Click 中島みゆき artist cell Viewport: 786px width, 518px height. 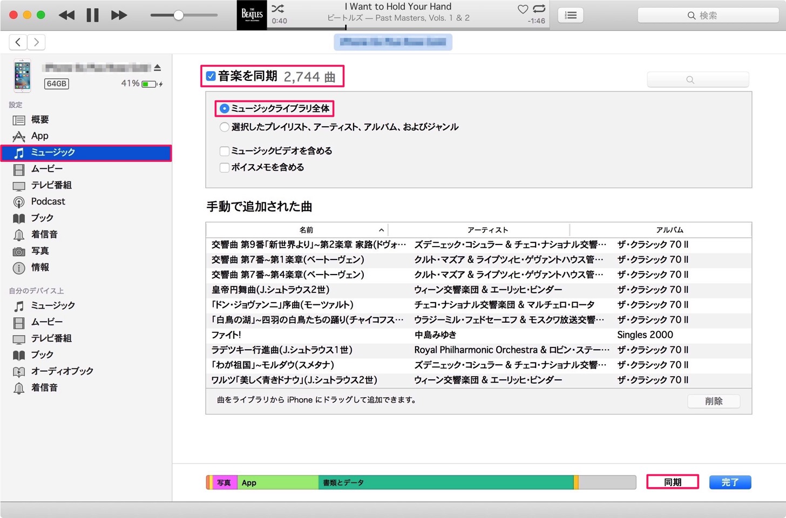coord(435,335)
